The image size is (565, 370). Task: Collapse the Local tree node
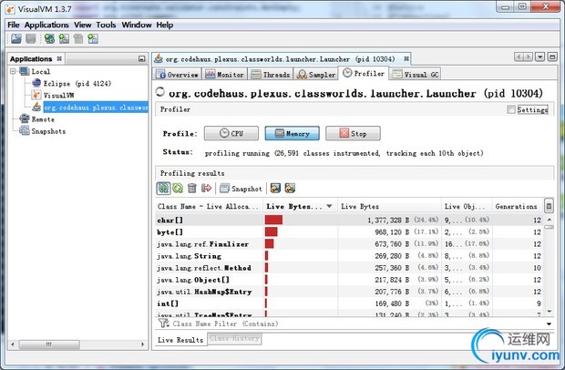point(13,71)
